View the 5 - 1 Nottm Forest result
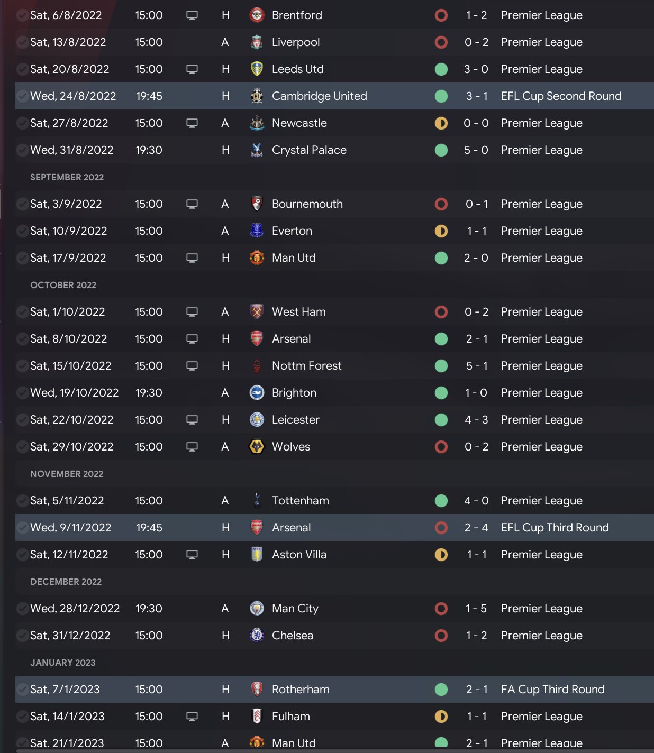 pos(476,366)
